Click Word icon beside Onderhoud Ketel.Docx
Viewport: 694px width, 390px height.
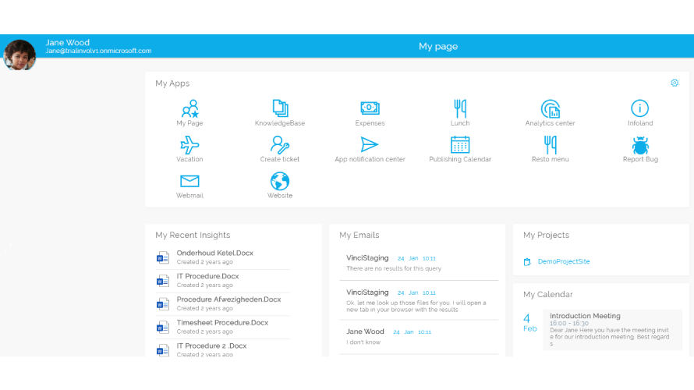coord(162,257)
